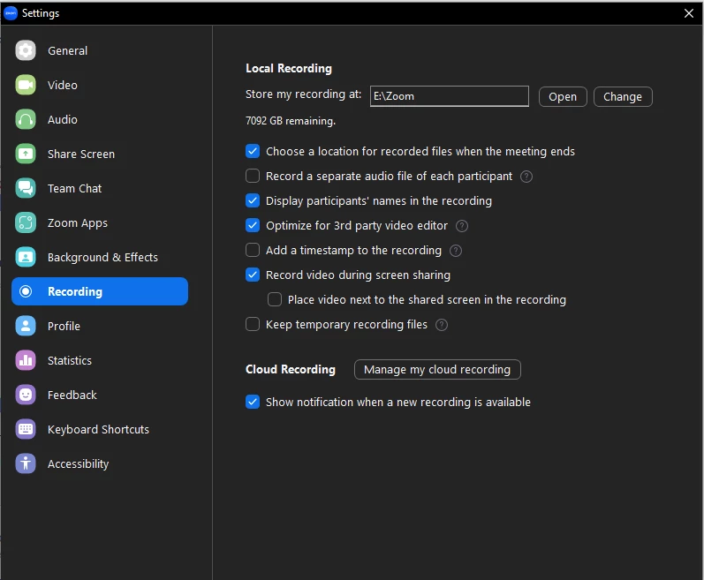Toggle choose location when meeting ends checkbox
Viewport: 704px width, 580px height.
click(253, 151)
